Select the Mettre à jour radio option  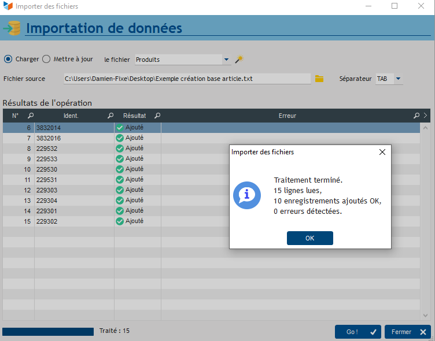tap(47, 59)
